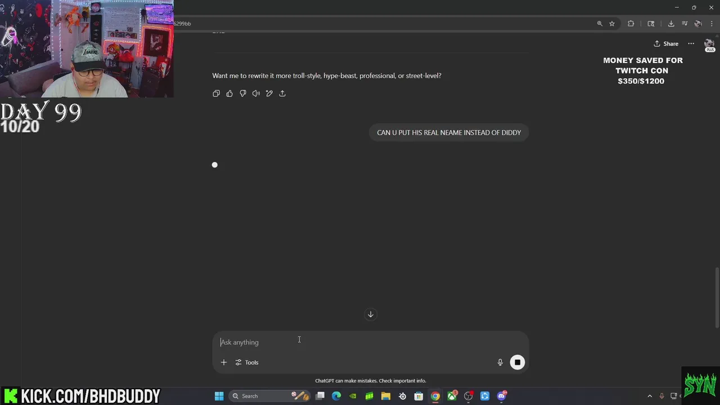Open Microsoft Store from taskbar
The image size is (720, 405).
tap(418, 396)
